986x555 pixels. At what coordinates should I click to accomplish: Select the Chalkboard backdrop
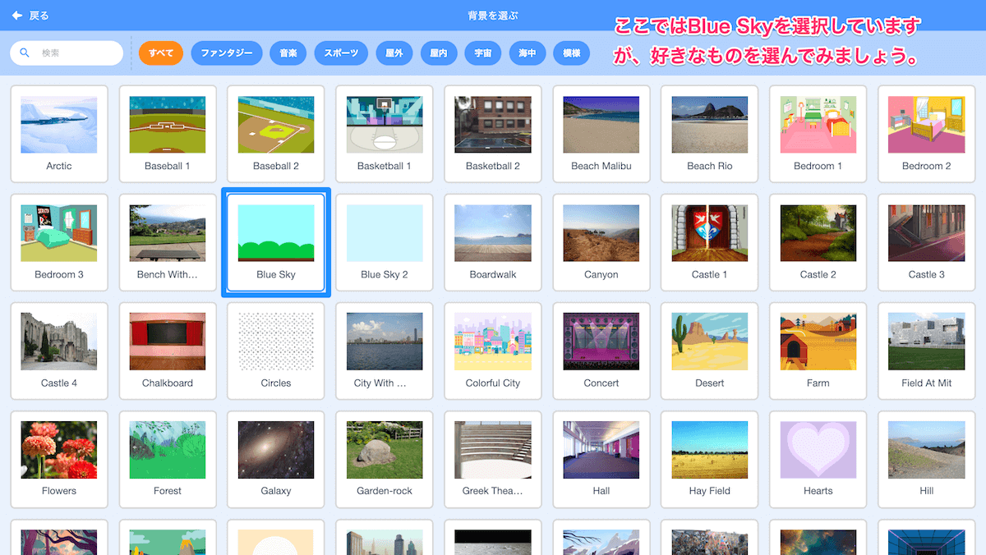(x=168, y=351)
